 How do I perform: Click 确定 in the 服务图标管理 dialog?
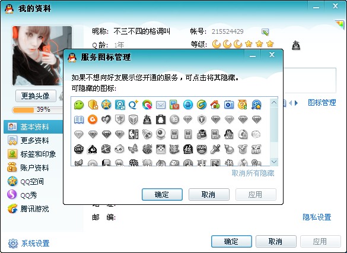[162, 195]
